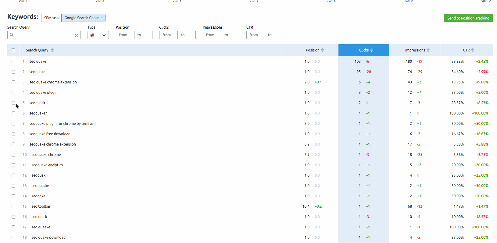Click the Clicks filter 'from' input
The height and width of the screenshot is (243, 497).
168,35
